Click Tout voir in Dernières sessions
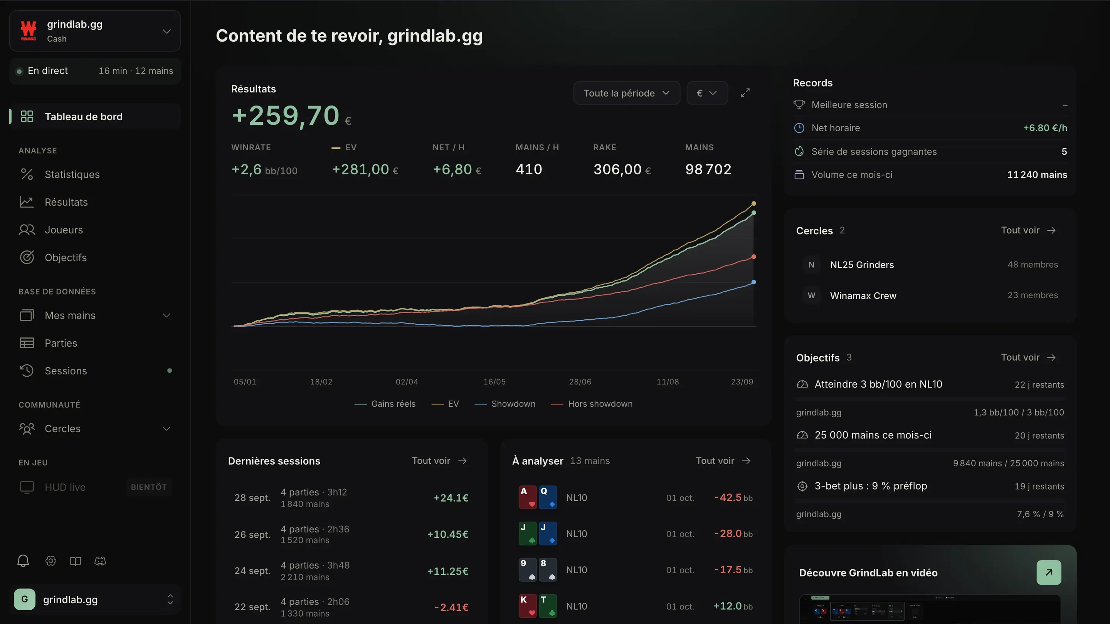Screen dimensions: 1110x624 tap(439, 461)
